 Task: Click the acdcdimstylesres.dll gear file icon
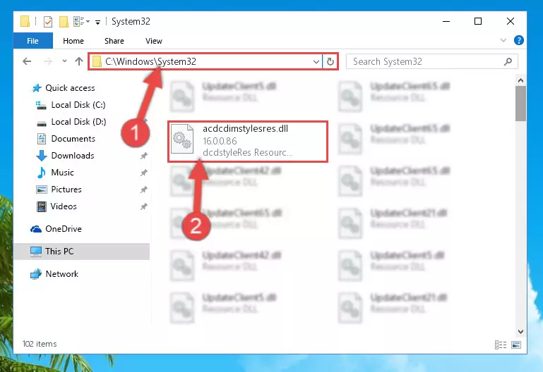pos(182,139)
